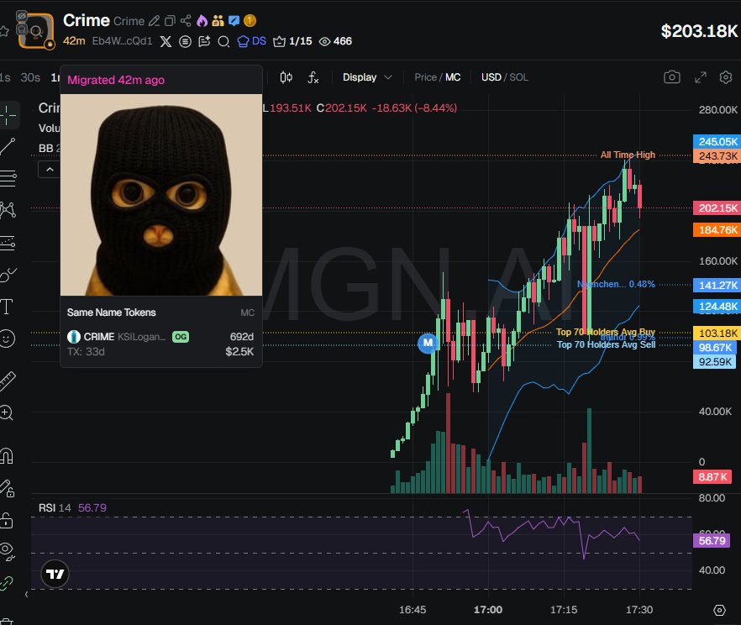Click the TradingView logo button
Viewport: 741px width, 625px height.
click(55, 574)
